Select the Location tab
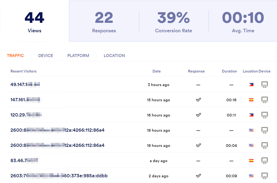The height and width of the screenshot is (183, 277). coord(114,56)
